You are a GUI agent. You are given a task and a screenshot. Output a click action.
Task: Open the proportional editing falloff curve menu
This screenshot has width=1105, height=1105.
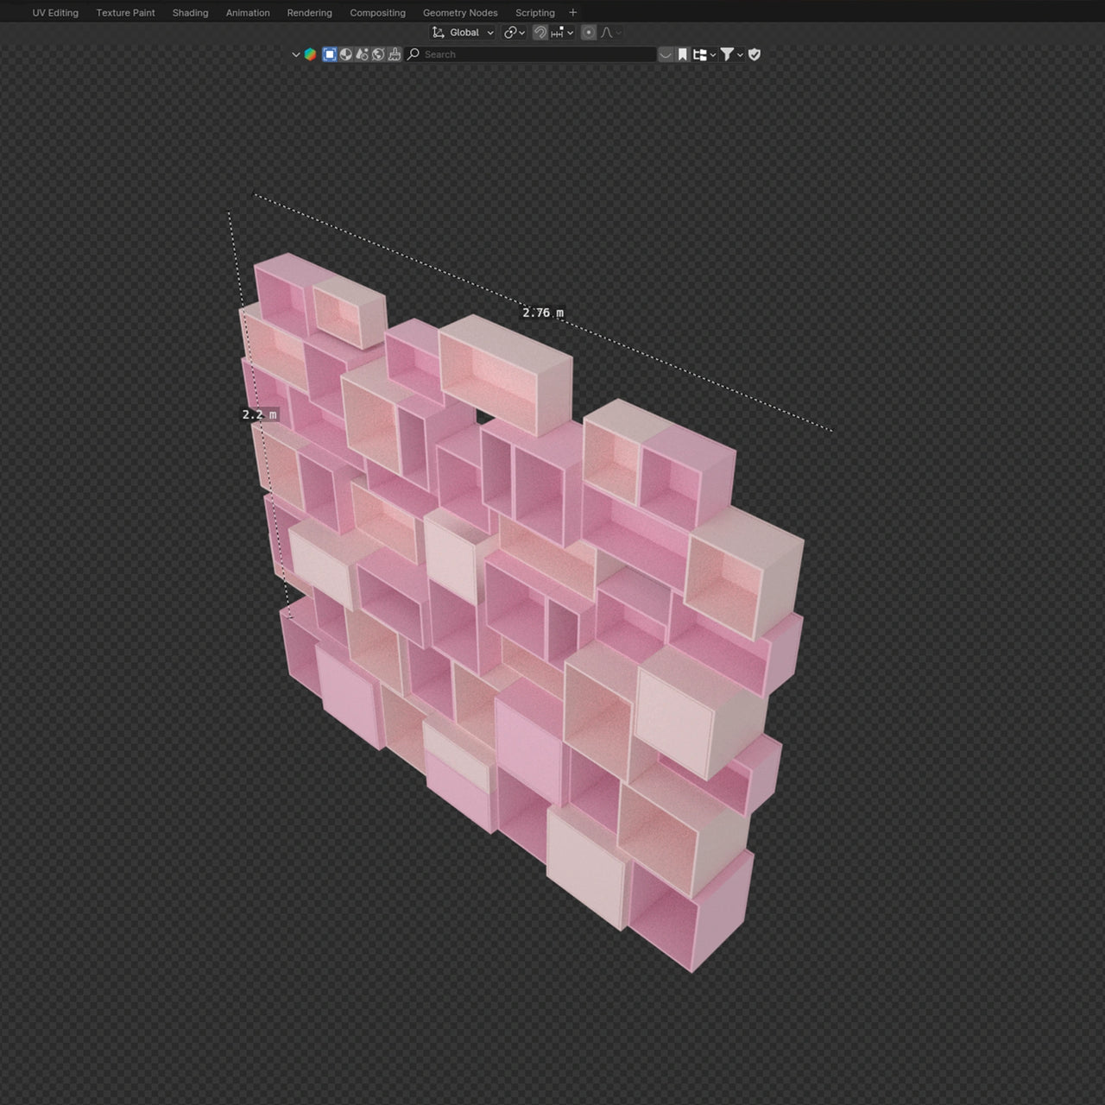pos(609,33)
